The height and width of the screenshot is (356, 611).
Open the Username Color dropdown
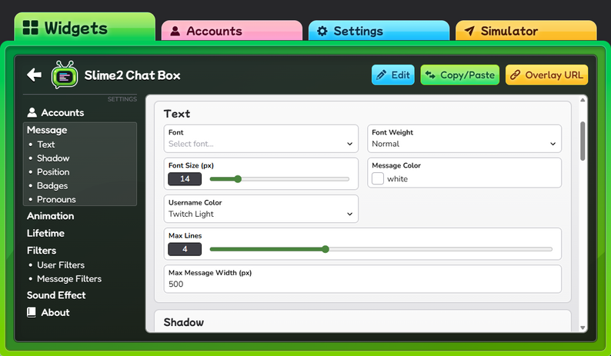[261, 209]
